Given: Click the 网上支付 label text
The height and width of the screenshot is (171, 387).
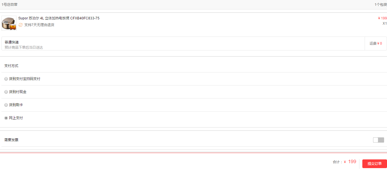Looking at the screenshot, I should click(16, 118).
